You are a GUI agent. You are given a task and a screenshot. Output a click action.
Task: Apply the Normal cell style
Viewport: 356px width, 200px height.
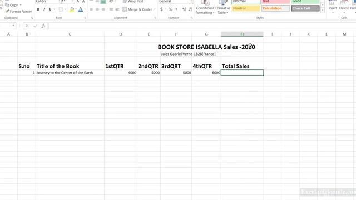(x=246, y=2)
